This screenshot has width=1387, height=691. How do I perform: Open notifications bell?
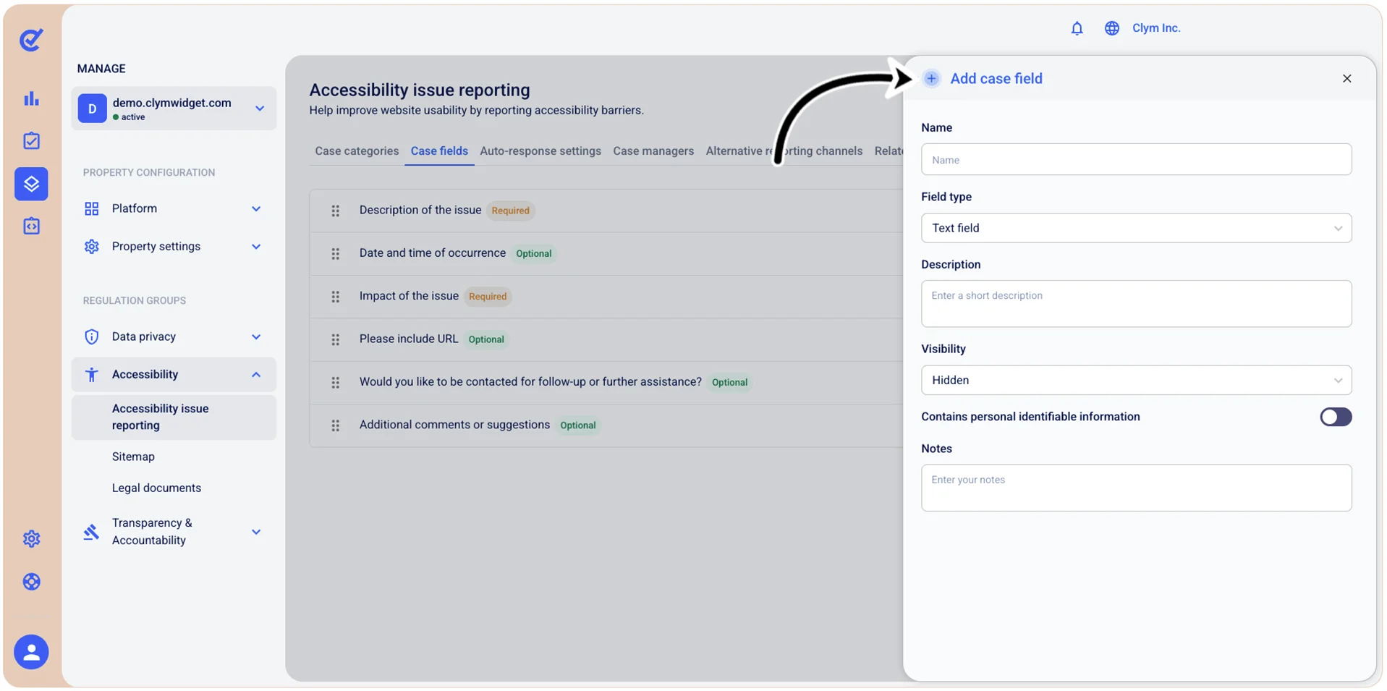click(x=1077, y=28)
